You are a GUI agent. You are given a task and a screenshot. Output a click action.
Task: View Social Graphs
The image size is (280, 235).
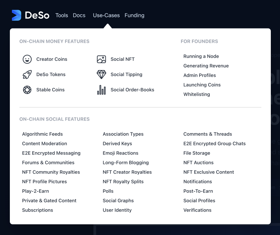pos(118,201)
